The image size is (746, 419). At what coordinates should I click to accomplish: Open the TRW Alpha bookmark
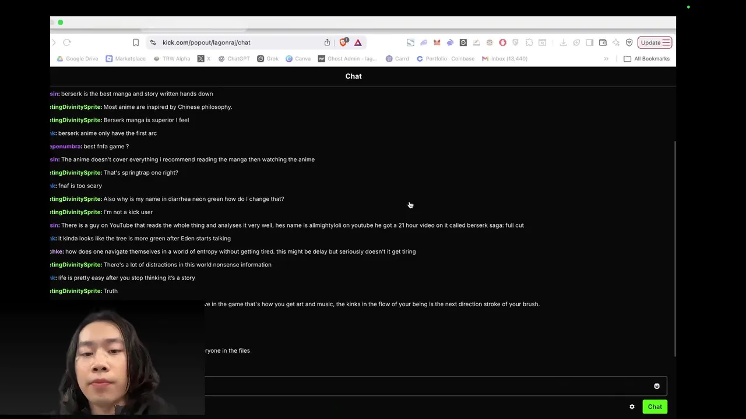[x=171, y=59]
